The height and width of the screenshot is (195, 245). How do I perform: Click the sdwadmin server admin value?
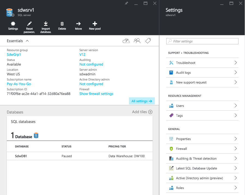point(87,74)
